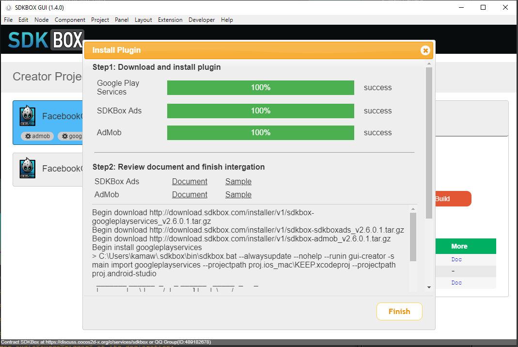Open the Developer menu
This screenshot has height=347, width=518.
(x=202, y=20)
